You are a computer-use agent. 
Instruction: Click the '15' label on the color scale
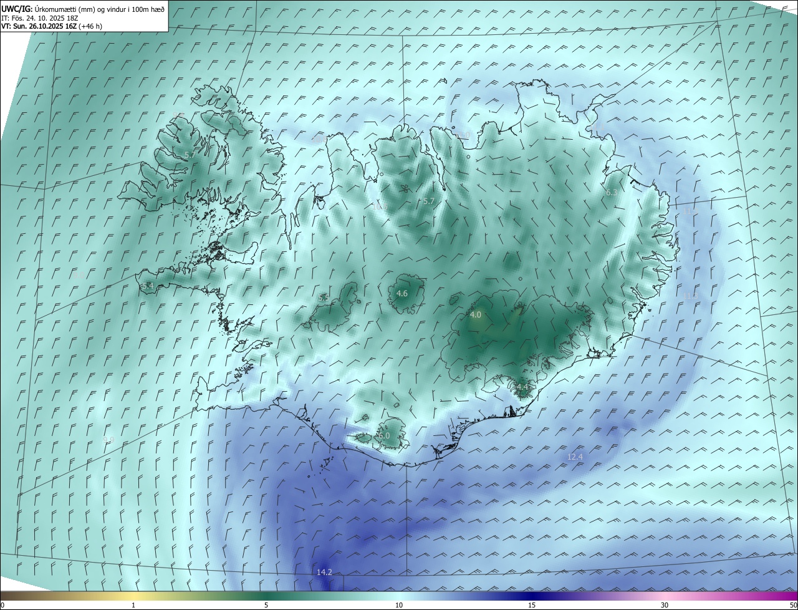(x=532, y=605)
